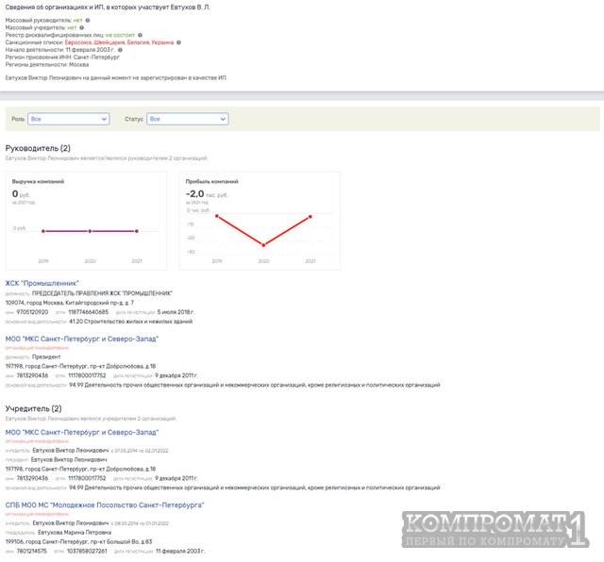Image resolution: width=604 pixels, height=562 pixels.
Task: Click profit value -2,0 тыс. руб.
Action: coord(207,194)
